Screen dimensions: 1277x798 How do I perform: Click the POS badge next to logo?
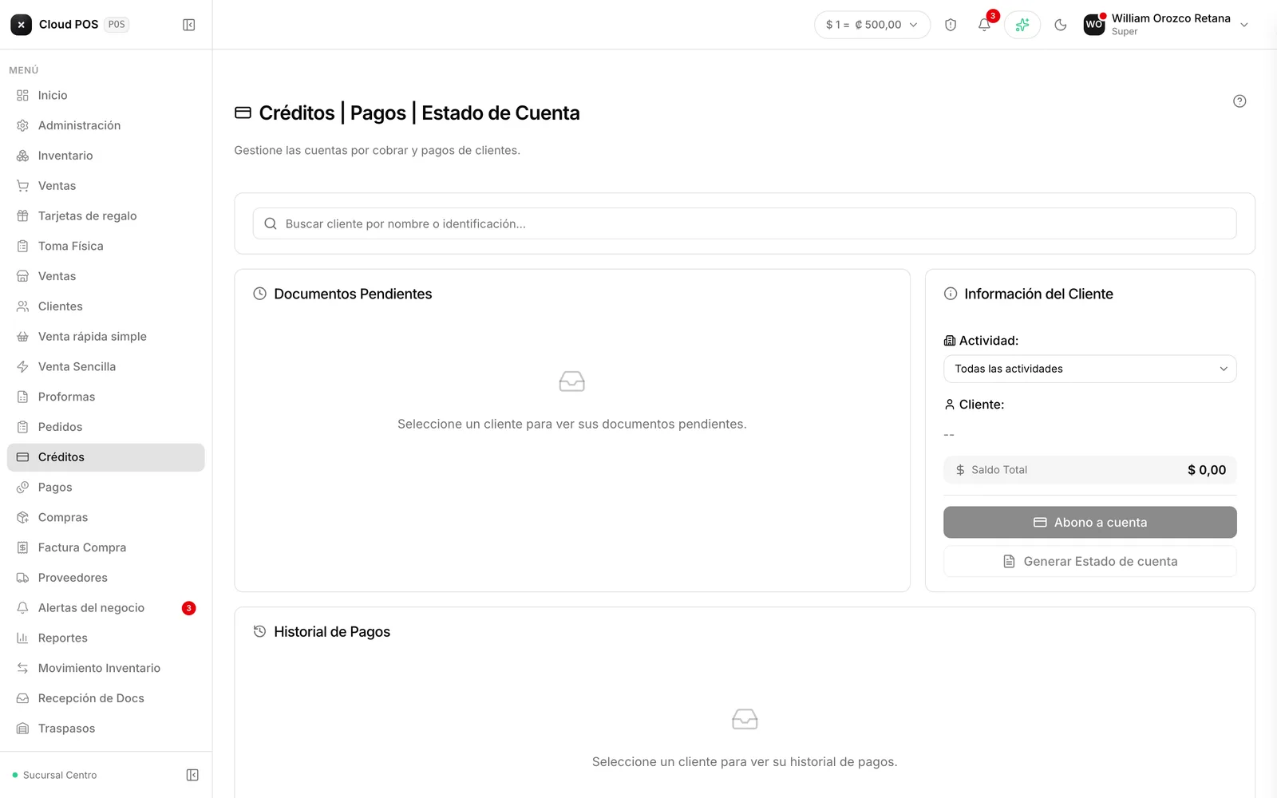(x=117, y=25)
